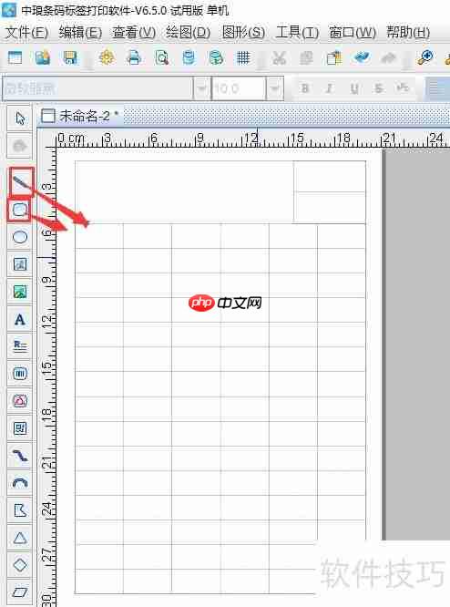Screen dimensions: 450x607
Task: Open print via printer icon
Action: pos(134,58)
